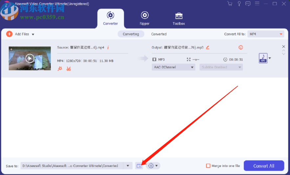
Task: Show the Converting list
Action: click(x=131, y=34)
